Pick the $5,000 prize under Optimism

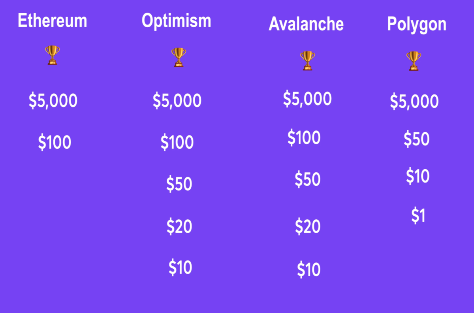[x=177, y=100]
